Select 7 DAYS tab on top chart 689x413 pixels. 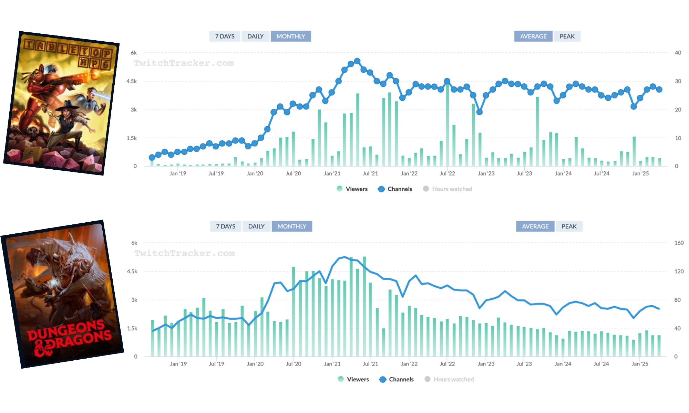tap(225, 36)
